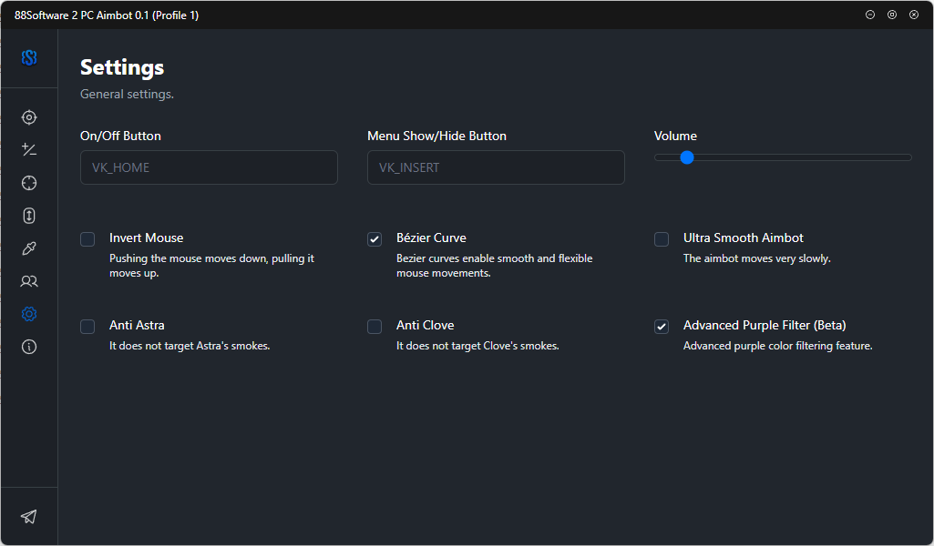
Task: Click the "Pushing the mouse moves down" description
Action: 211,266
